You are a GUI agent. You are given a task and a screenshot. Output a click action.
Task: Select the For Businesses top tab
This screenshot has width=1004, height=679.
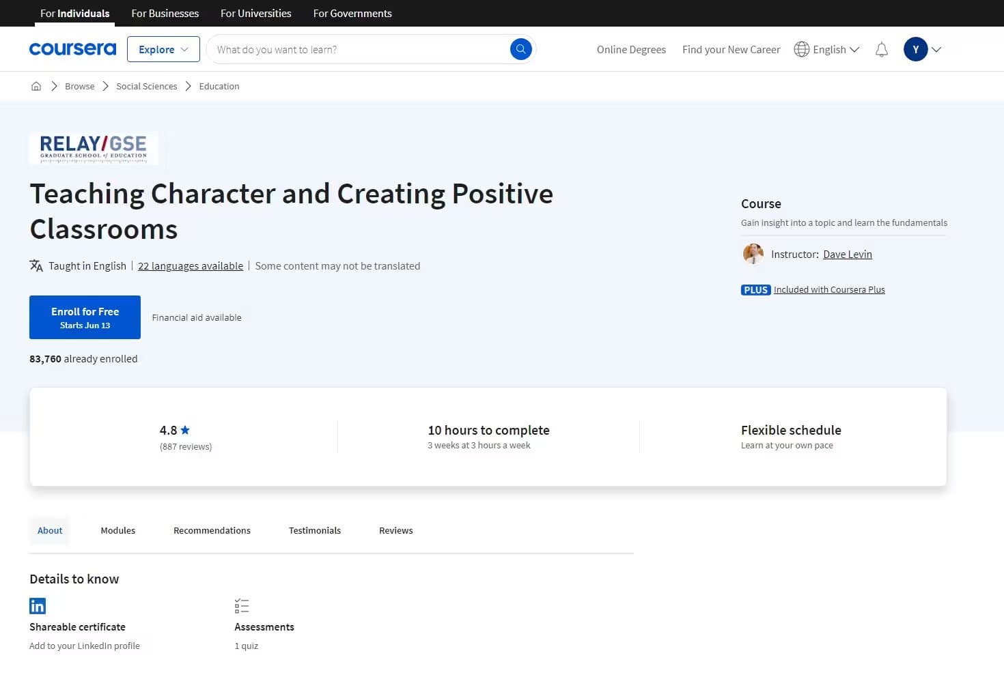165,13
